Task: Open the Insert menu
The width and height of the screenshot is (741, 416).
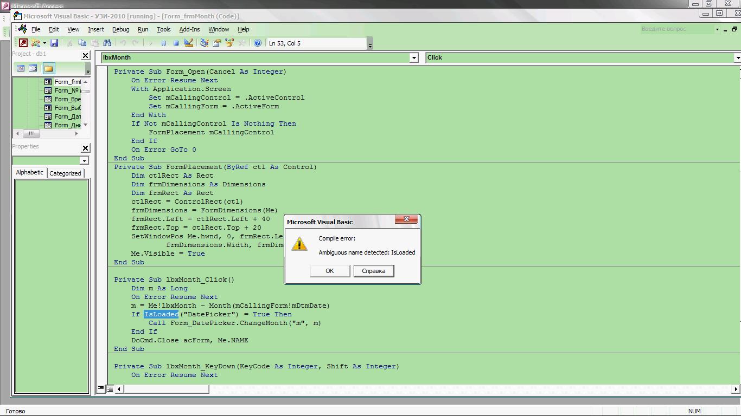Action: click(x=96, y=29)
